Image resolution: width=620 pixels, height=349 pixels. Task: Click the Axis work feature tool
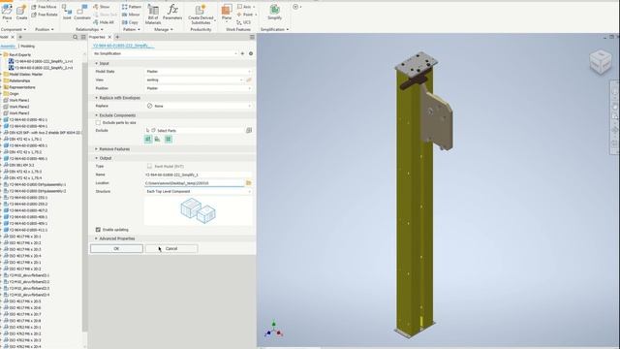[245, 7]
